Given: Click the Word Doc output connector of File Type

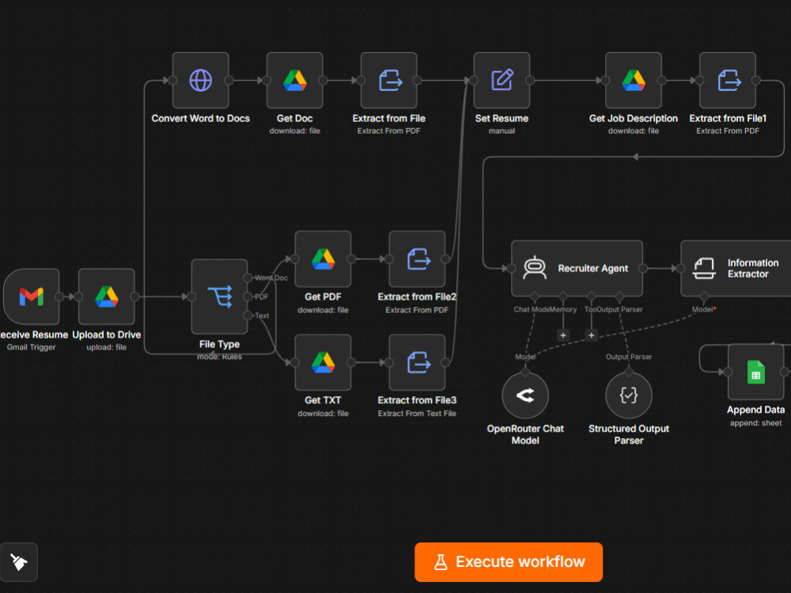Looking at the screenshot, I should click(x=248, y=278).
